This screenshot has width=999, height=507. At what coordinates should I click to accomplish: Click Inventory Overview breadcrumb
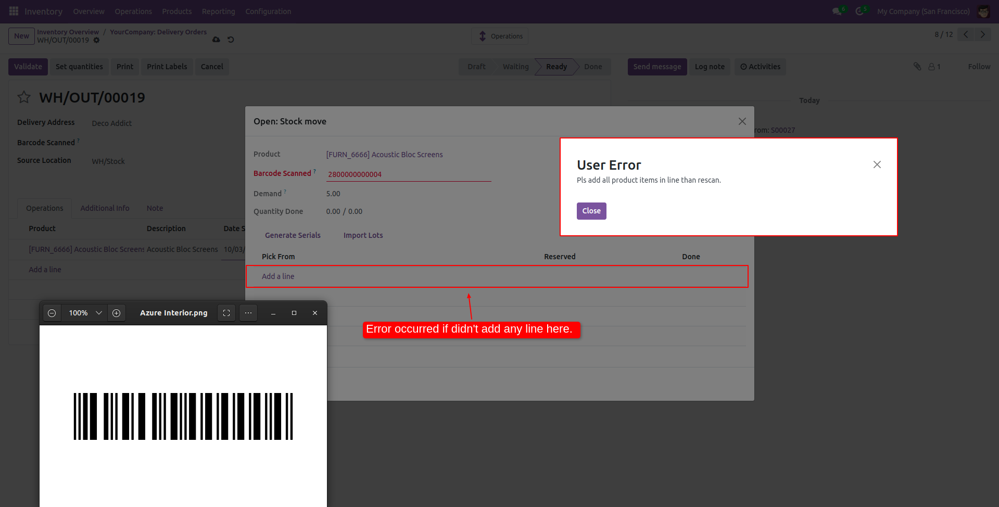68,32
